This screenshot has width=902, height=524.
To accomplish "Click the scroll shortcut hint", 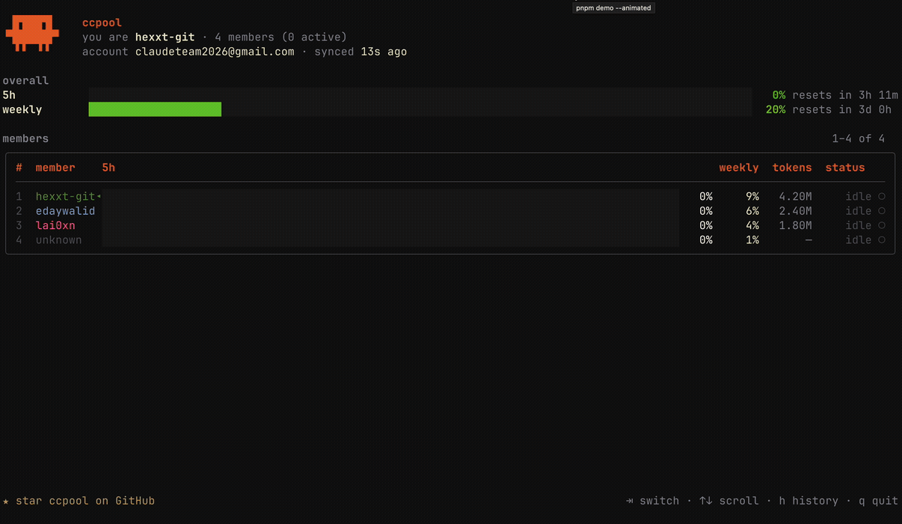I will click(729, 501).
